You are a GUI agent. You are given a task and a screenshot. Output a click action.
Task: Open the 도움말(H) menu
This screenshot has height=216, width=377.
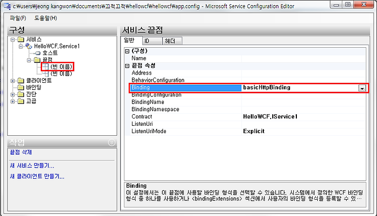point(46,18)
